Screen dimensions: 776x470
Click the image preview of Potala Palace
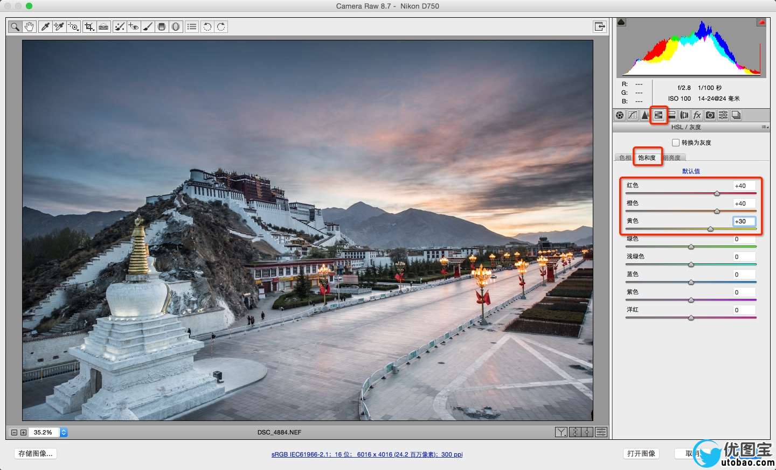pyautogui.click(x=308, y=230)
